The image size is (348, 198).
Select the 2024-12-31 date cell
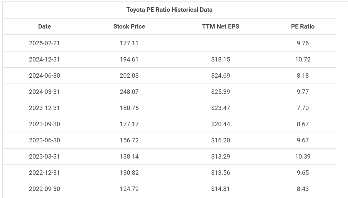click(x=44, y=59)
